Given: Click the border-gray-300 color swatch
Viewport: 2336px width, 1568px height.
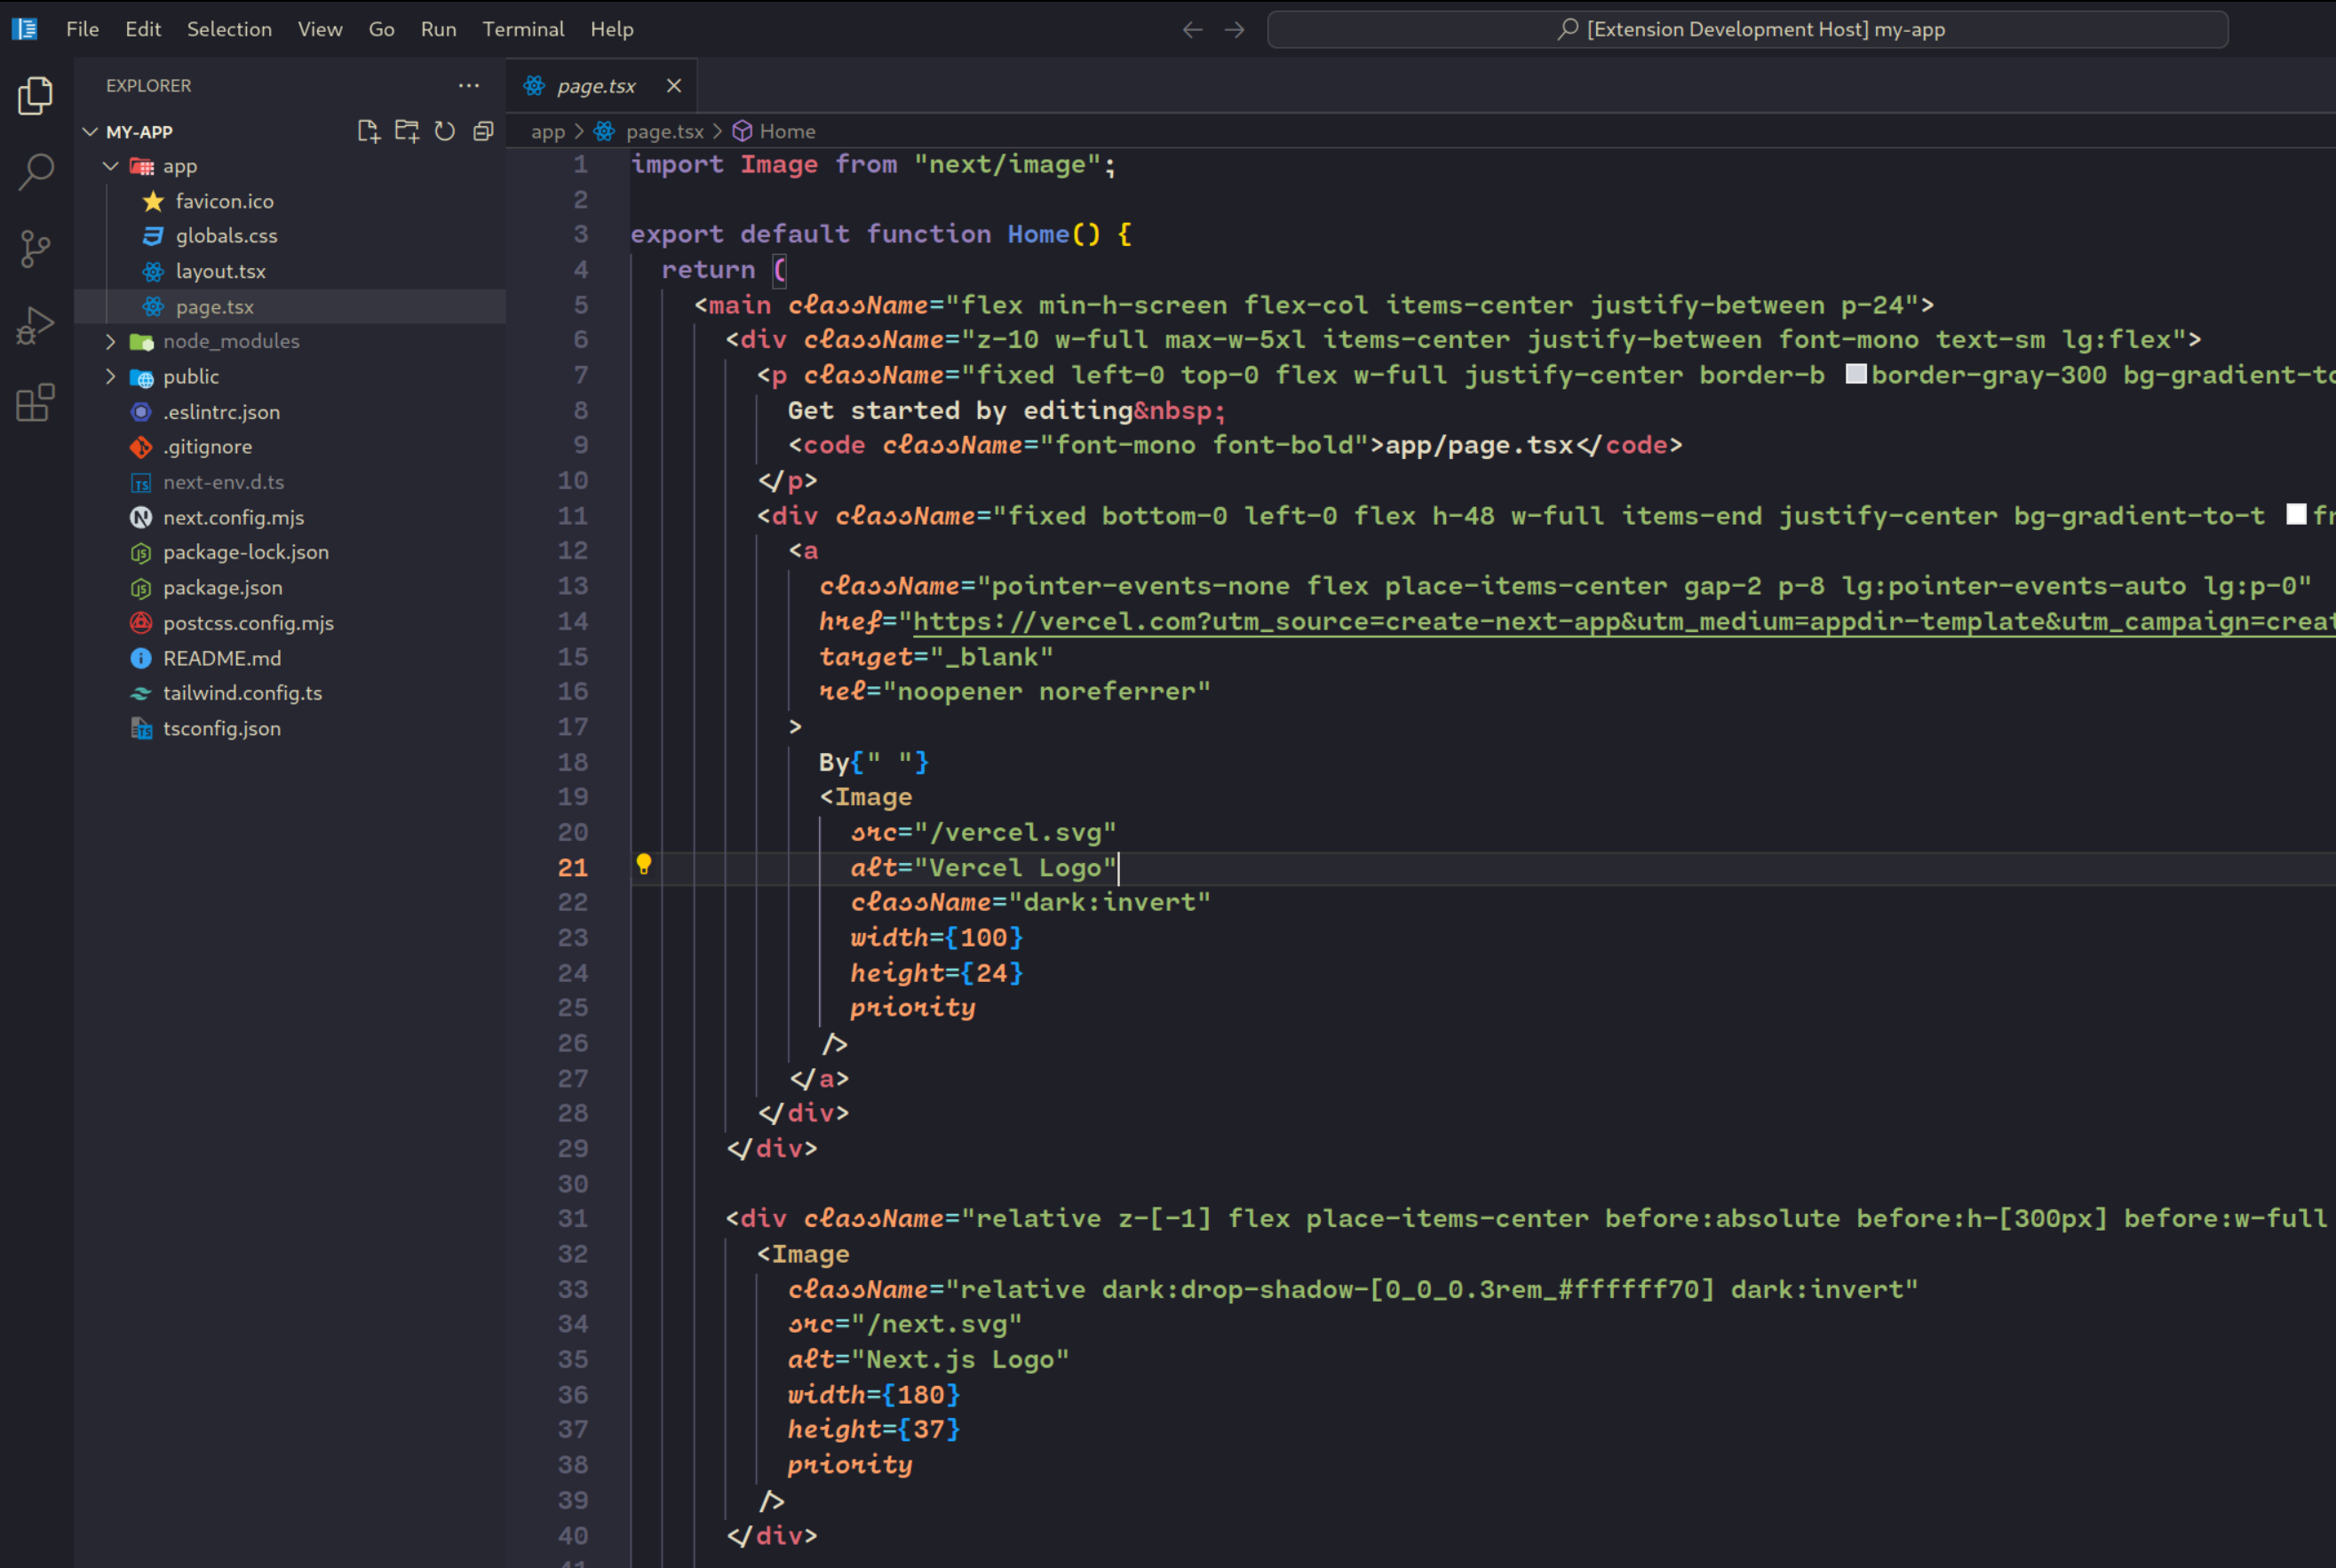Looking at the screenshot, I should click(x=1855, y=374).
